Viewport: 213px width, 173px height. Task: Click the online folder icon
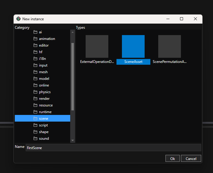[35, 85]
